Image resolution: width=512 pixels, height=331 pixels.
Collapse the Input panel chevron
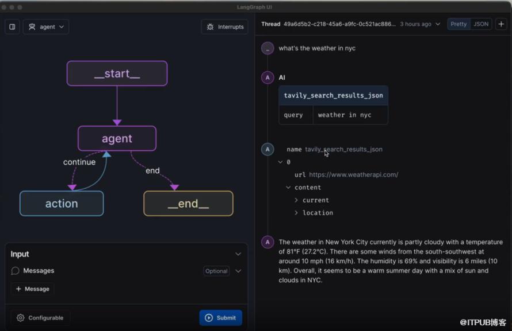pos(238,254)
